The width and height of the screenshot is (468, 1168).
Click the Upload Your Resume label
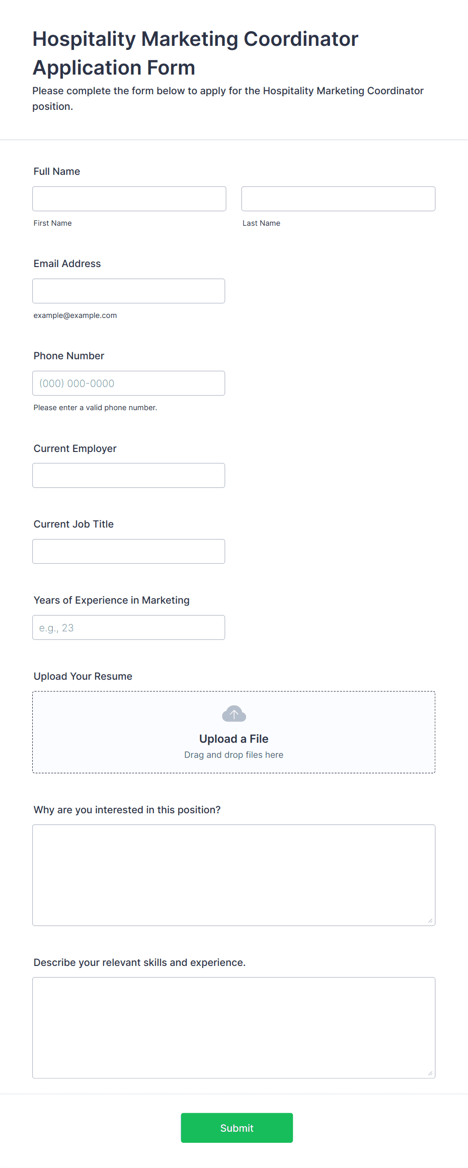pyautogui.click(x=83, y=676)
